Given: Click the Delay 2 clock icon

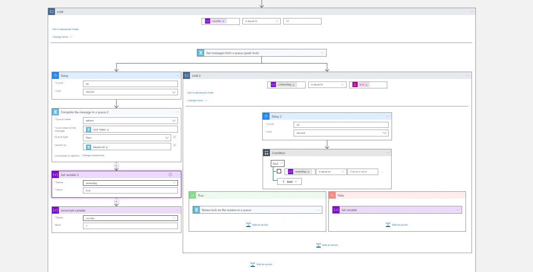Looking at the screenshot, I should (x=266, y=116).
